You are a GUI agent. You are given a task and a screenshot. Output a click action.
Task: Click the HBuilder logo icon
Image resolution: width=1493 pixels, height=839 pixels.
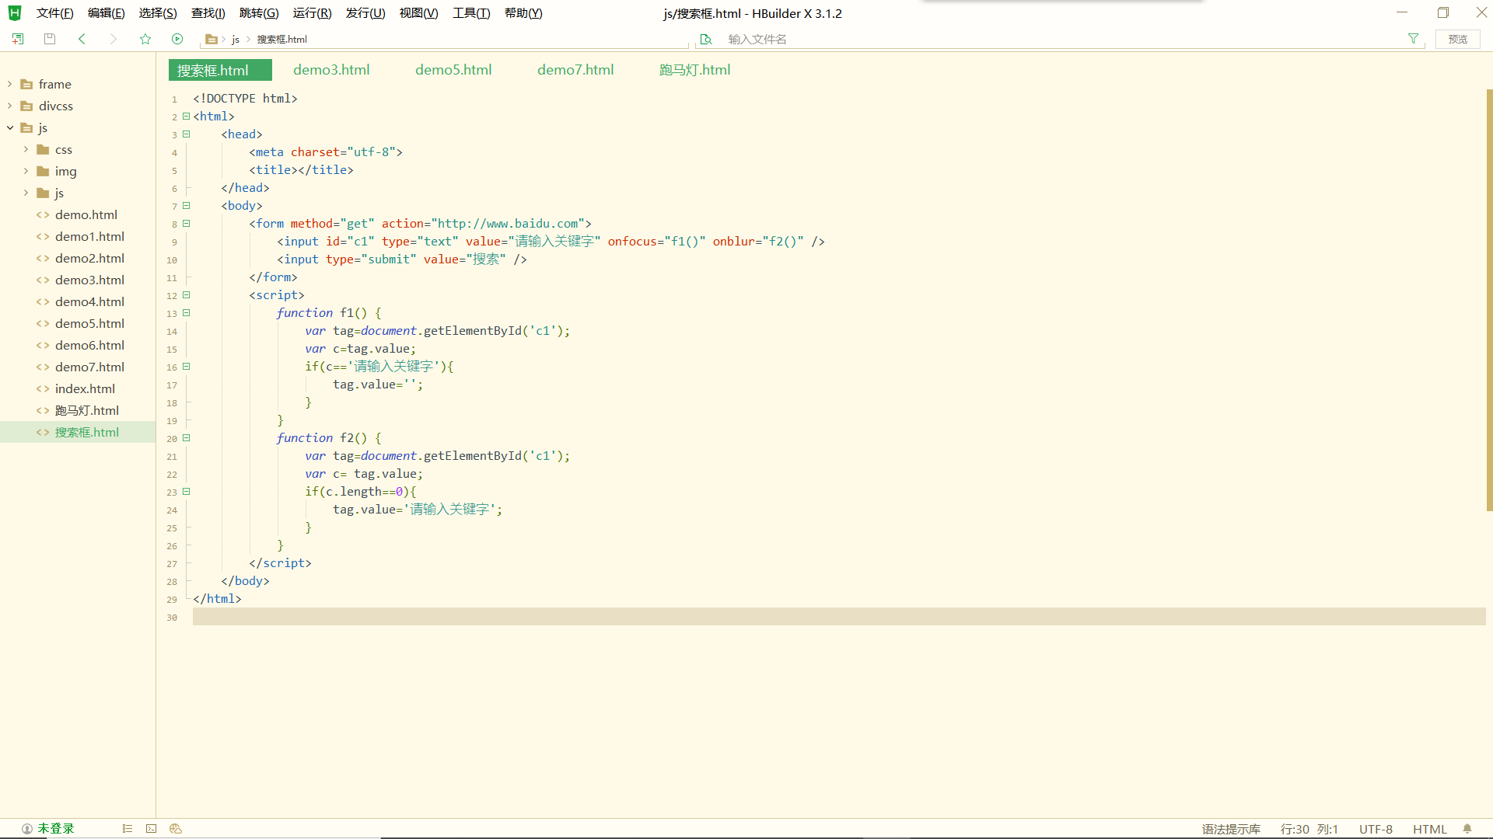[x=14, y=13]
